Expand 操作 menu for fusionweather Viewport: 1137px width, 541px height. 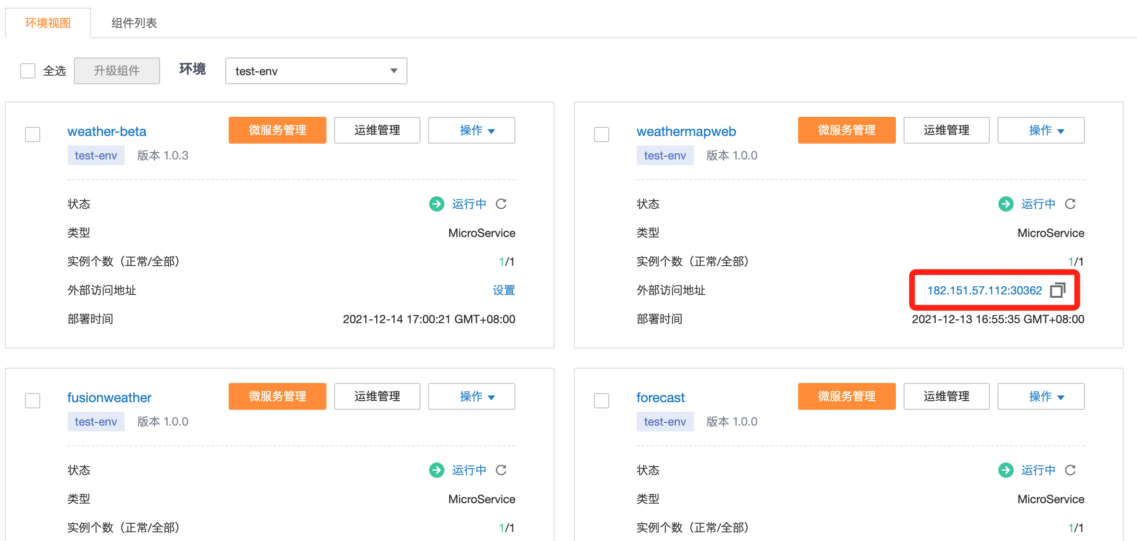coord(471,396)
